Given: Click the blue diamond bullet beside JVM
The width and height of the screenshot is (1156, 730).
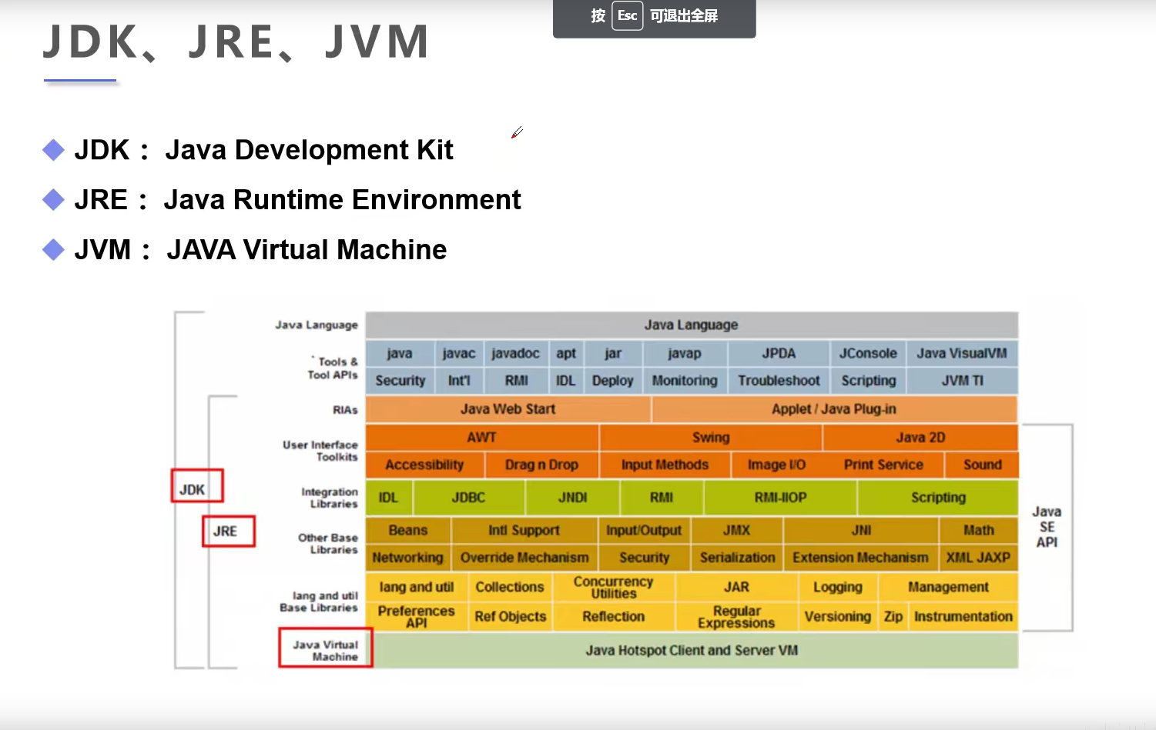Looking at the screenshot, I should pos(53,249).
